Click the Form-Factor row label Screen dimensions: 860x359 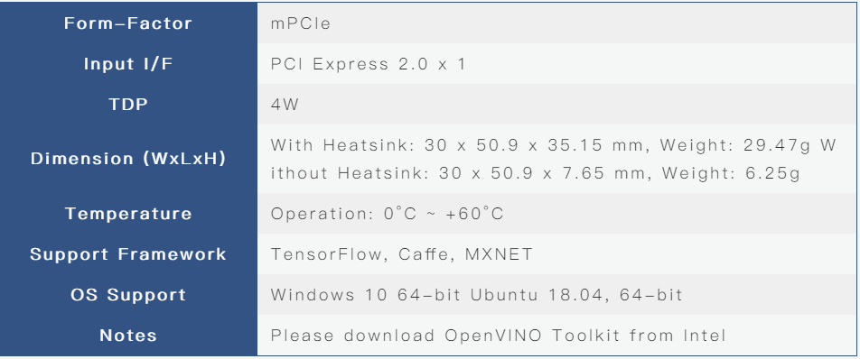[x=128, y=23]
